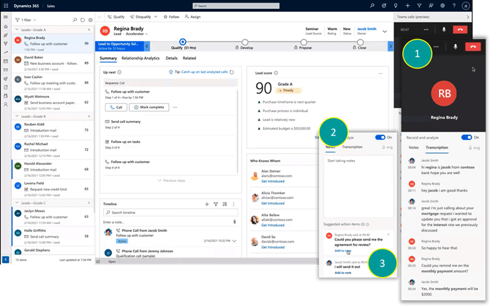492x308 pixels.
Task: Refresh the catch up tip icon
Action: click(x=231, y=72)
